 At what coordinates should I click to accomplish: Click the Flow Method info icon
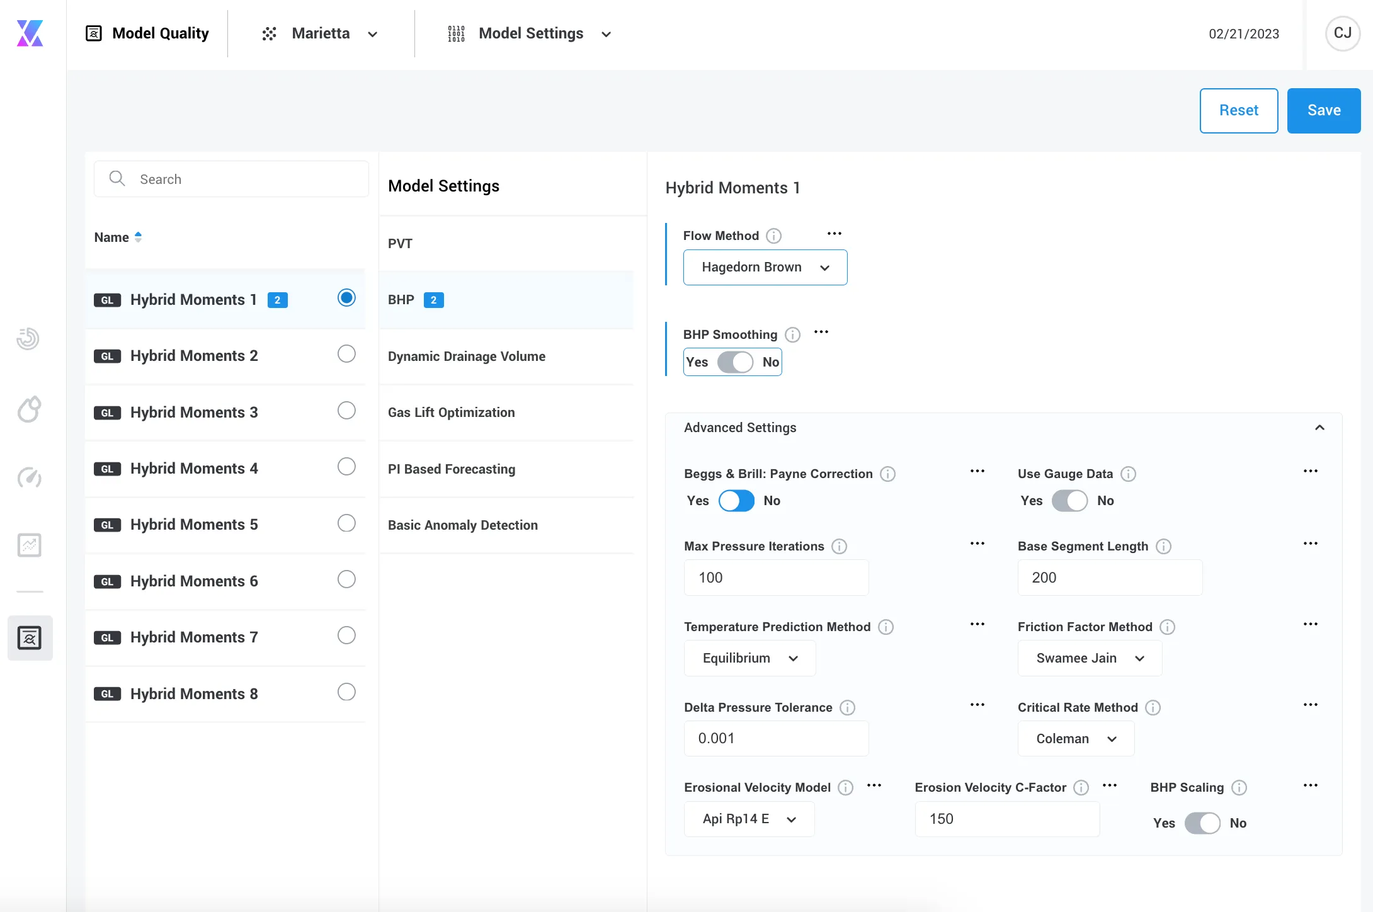click(773, 236)
